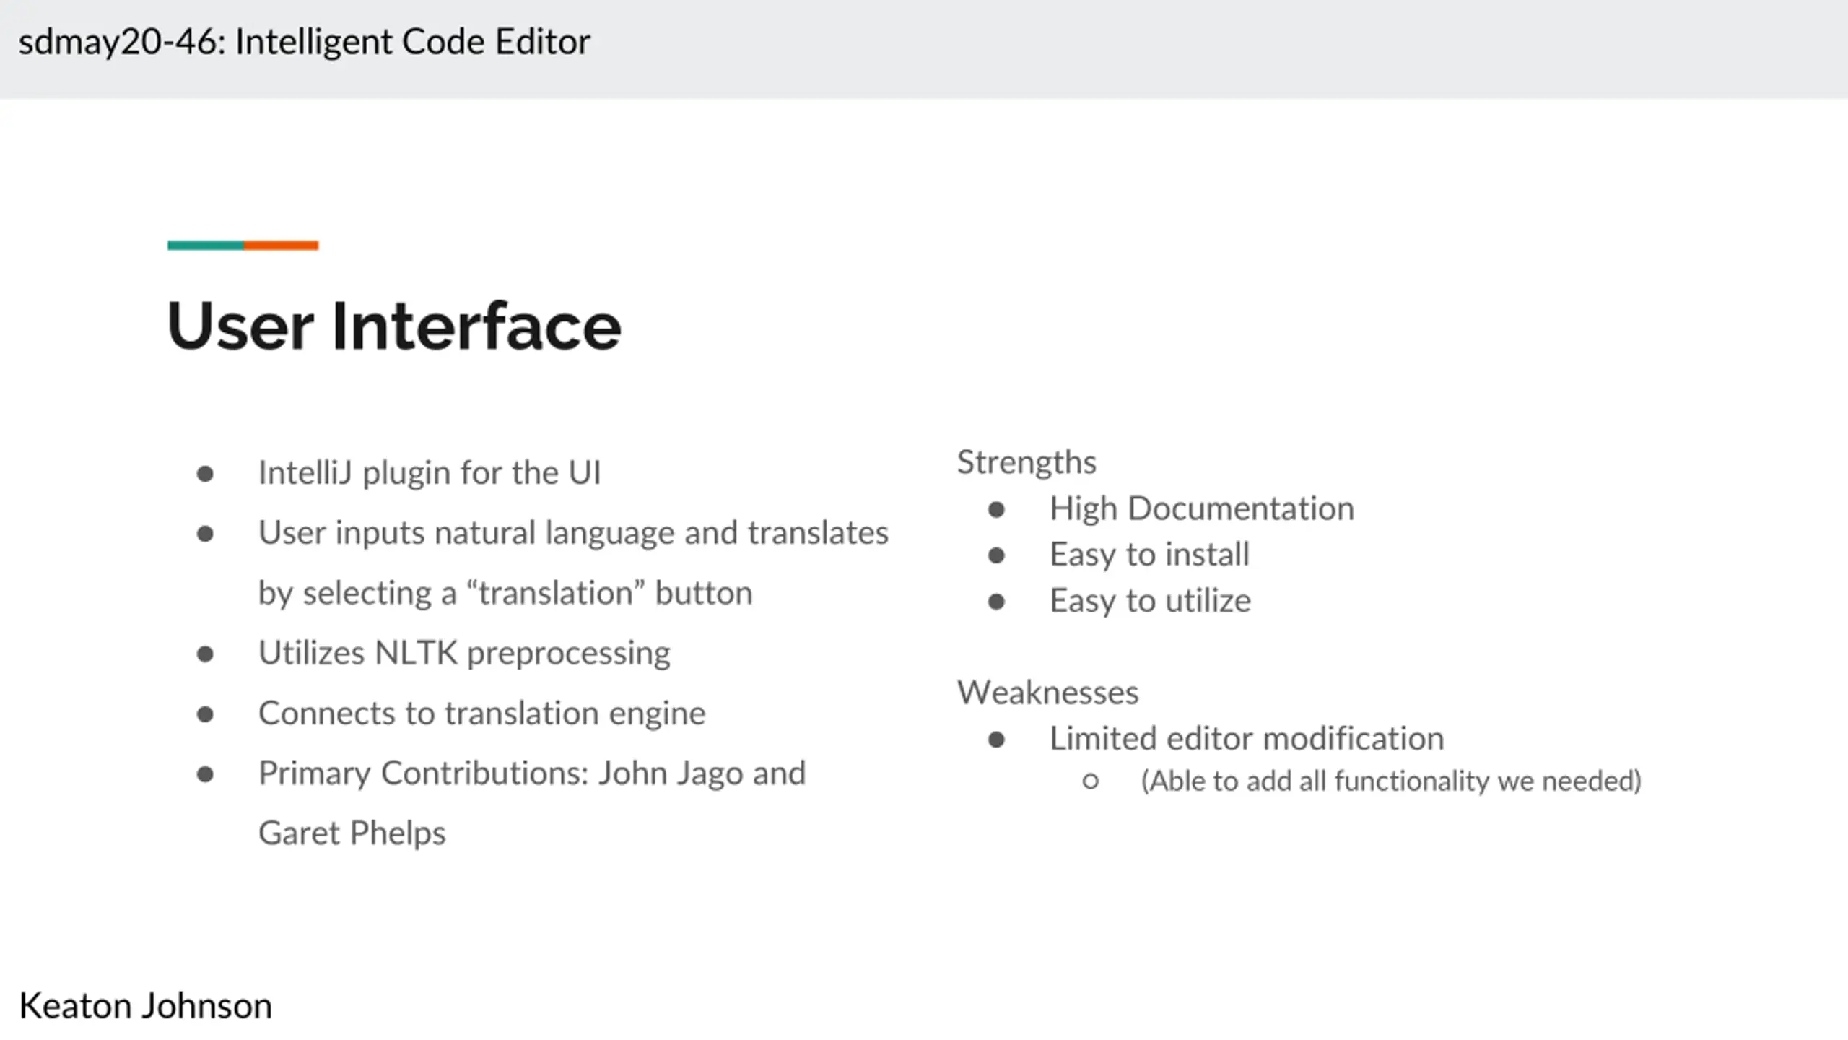Click the 'Weaknesses' heading
Screen dimensions: 1848x1040
coord(1047,693)
